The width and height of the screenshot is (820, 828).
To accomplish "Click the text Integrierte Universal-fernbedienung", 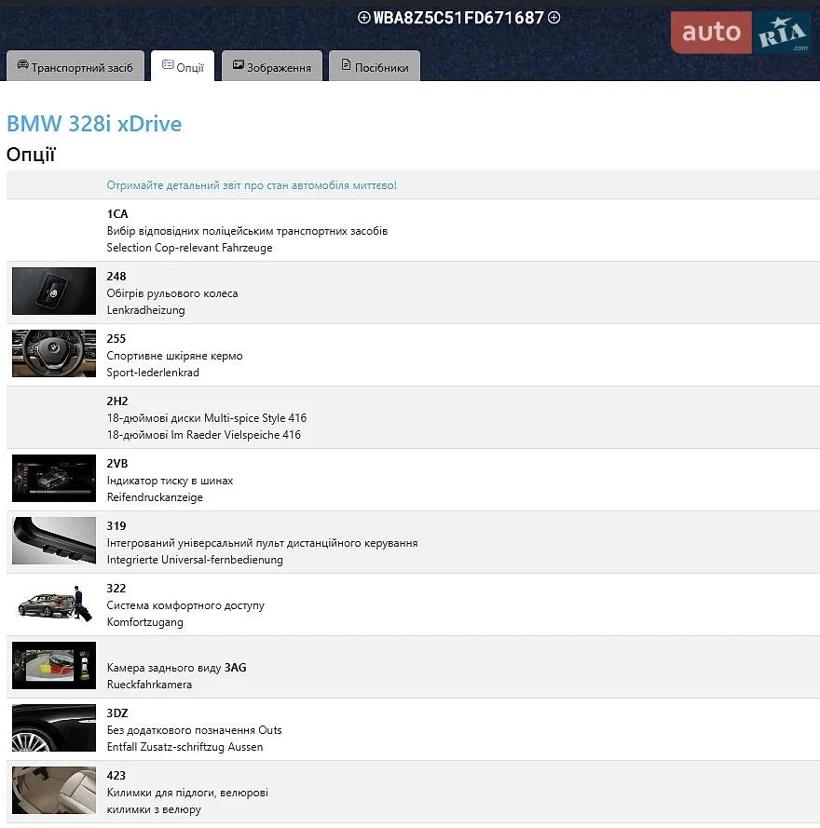I will tap(195, 559).
